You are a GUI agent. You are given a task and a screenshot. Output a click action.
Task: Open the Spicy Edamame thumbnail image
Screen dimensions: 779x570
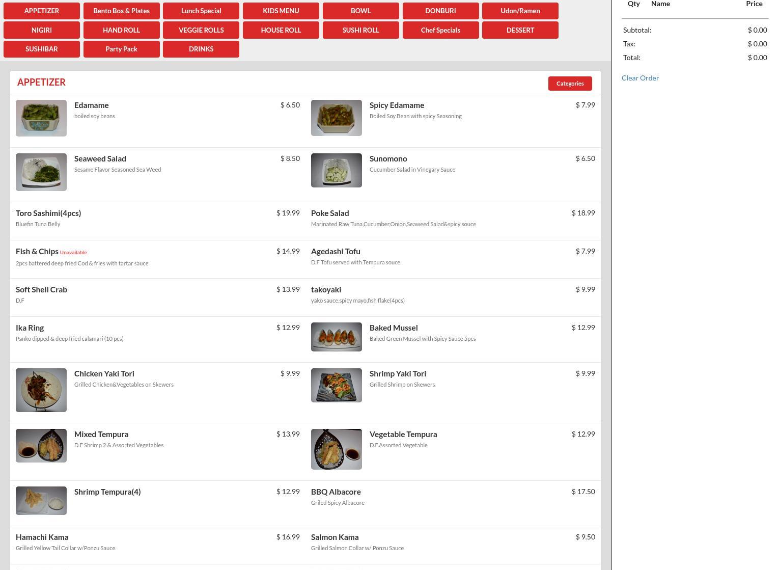pos(337,118)
